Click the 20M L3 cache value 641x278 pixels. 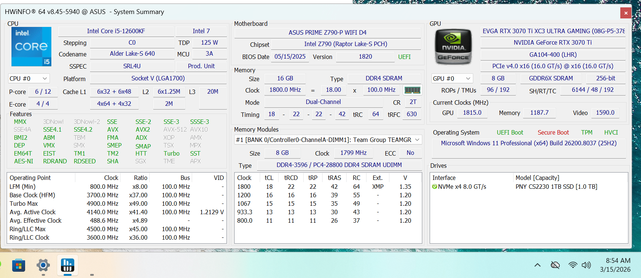pyautogui.click(x=213, y=91)
